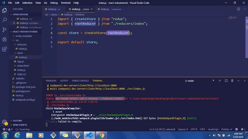Click the store breadcrumb in editor path
This screenshot has height=139, width=248.
click(x=54, y=15)
